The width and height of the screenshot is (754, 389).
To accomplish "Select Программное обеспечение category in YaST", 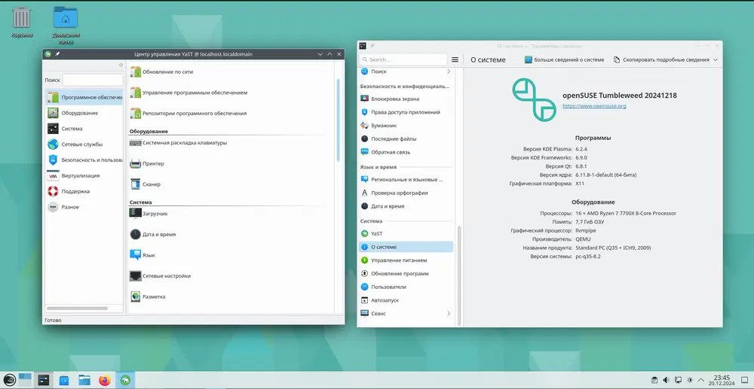I will point(84,97).
